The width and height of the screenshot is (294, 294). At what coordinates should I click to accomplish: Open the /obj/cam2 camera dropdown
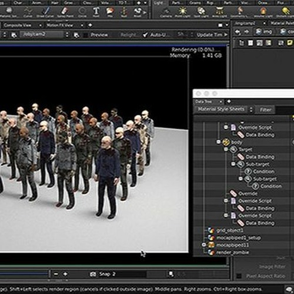67,35
